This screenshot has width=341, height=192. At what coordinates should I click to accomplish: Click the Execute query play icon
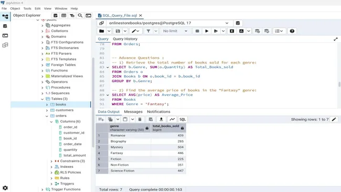(x=207, y=31)
